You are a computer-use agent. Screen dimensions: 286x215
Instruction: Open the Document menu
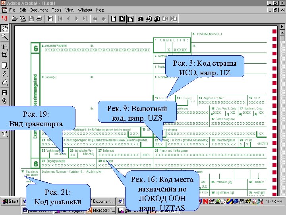[x=39, y=10]
